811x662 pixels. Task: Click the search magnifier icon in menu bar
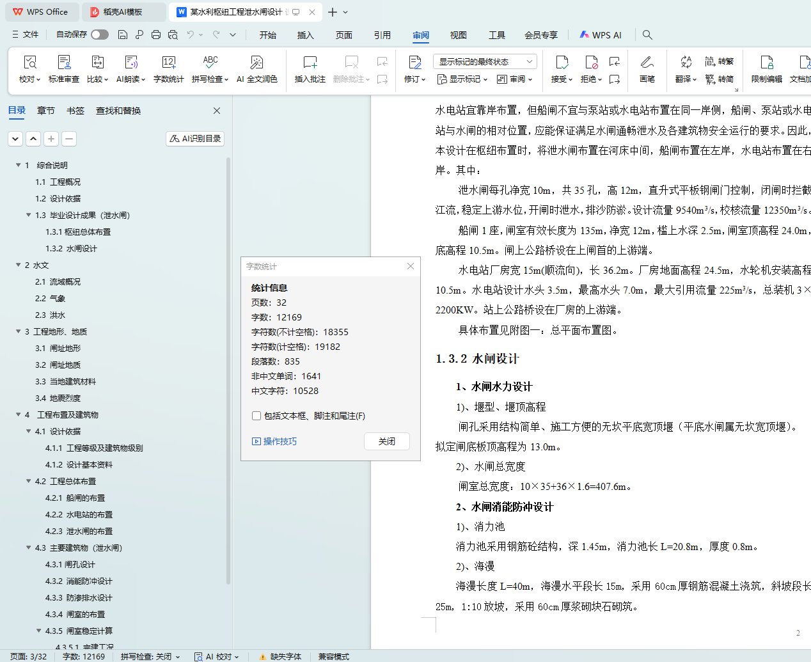647,35
